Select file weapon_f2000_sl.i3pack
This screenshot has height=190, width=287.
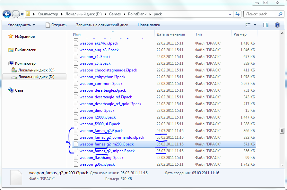(x=100, y=124)
